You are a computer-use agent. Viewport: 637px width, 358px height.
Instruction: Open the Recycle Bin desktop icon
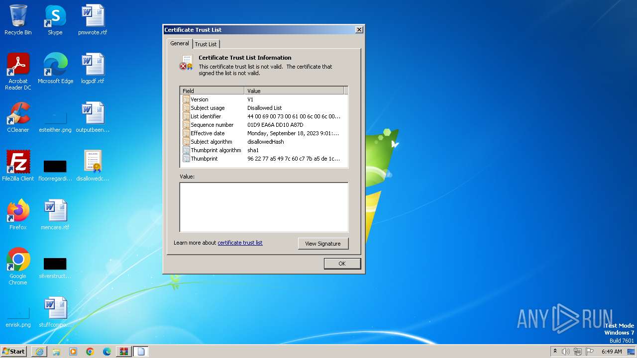pos(18,20)
